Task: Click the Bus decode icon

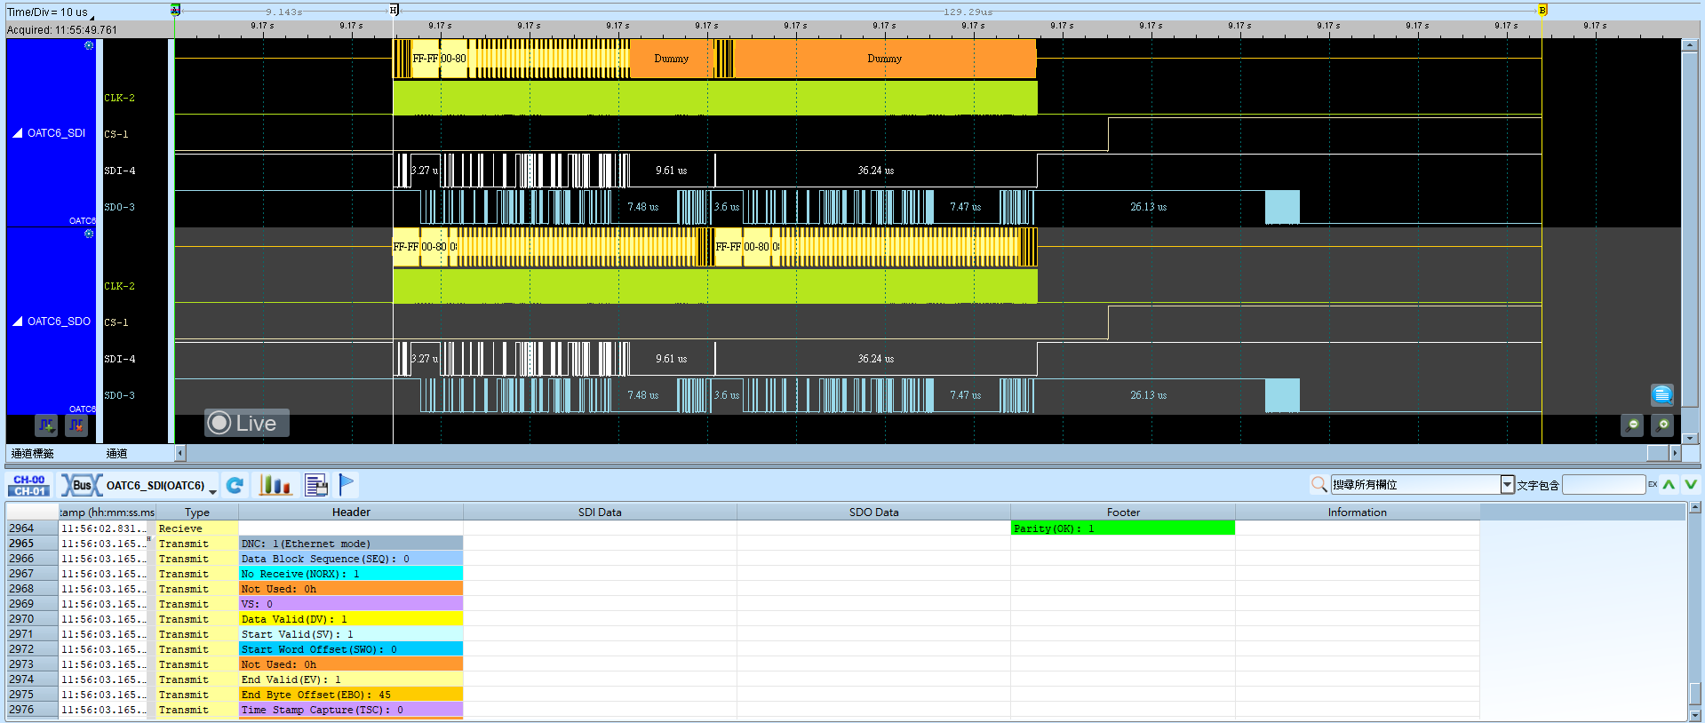Action: pos(81,485)
